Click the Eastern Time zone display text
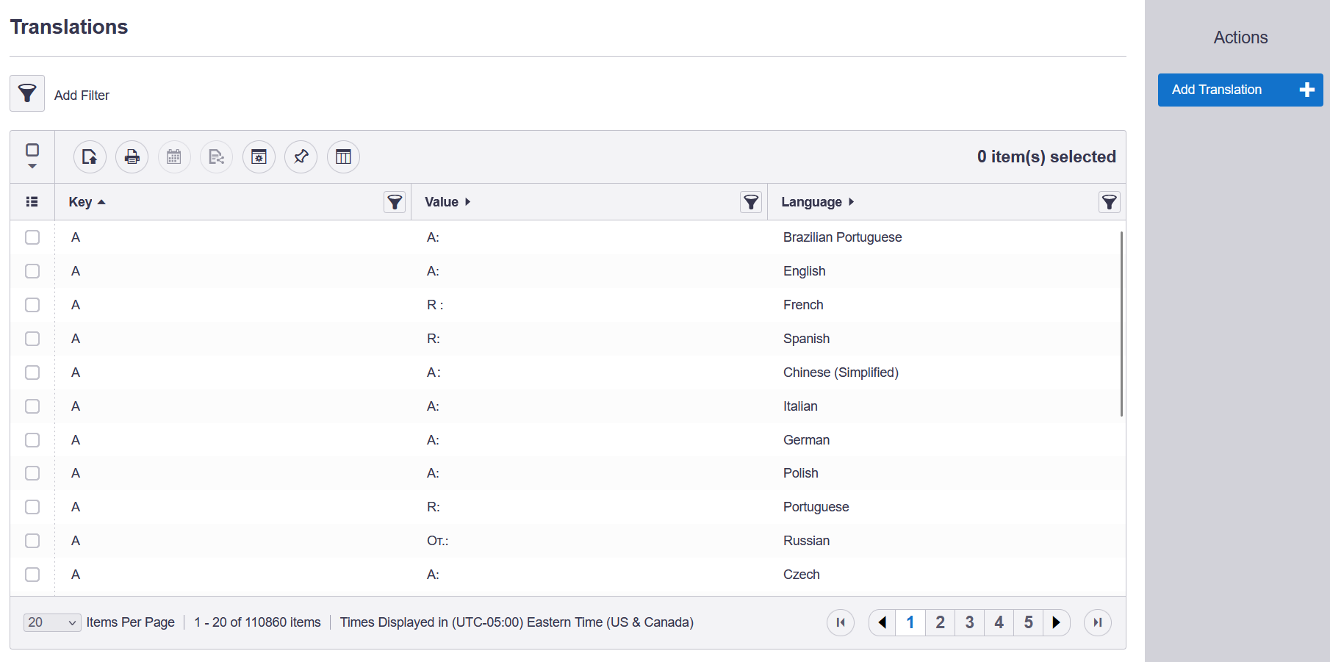 (x=517, y=622)
